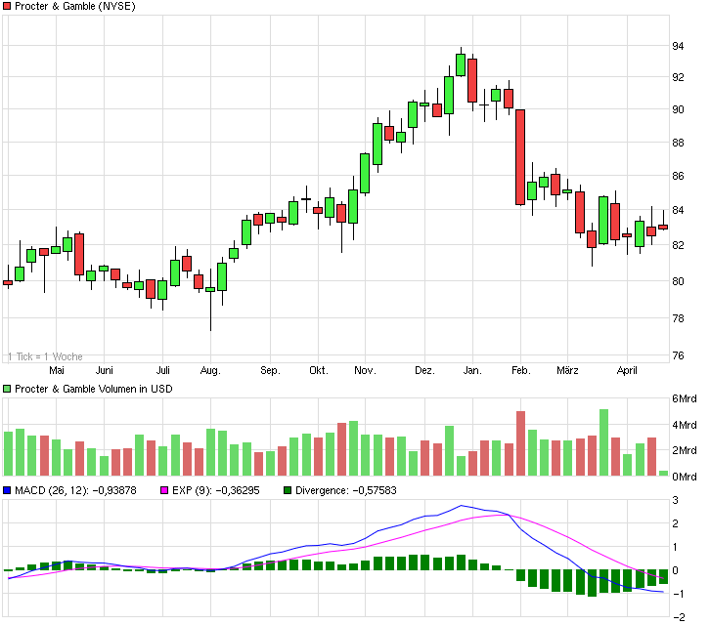
Task: Click the 94 price axis label
Action: [x=678, y=46]
